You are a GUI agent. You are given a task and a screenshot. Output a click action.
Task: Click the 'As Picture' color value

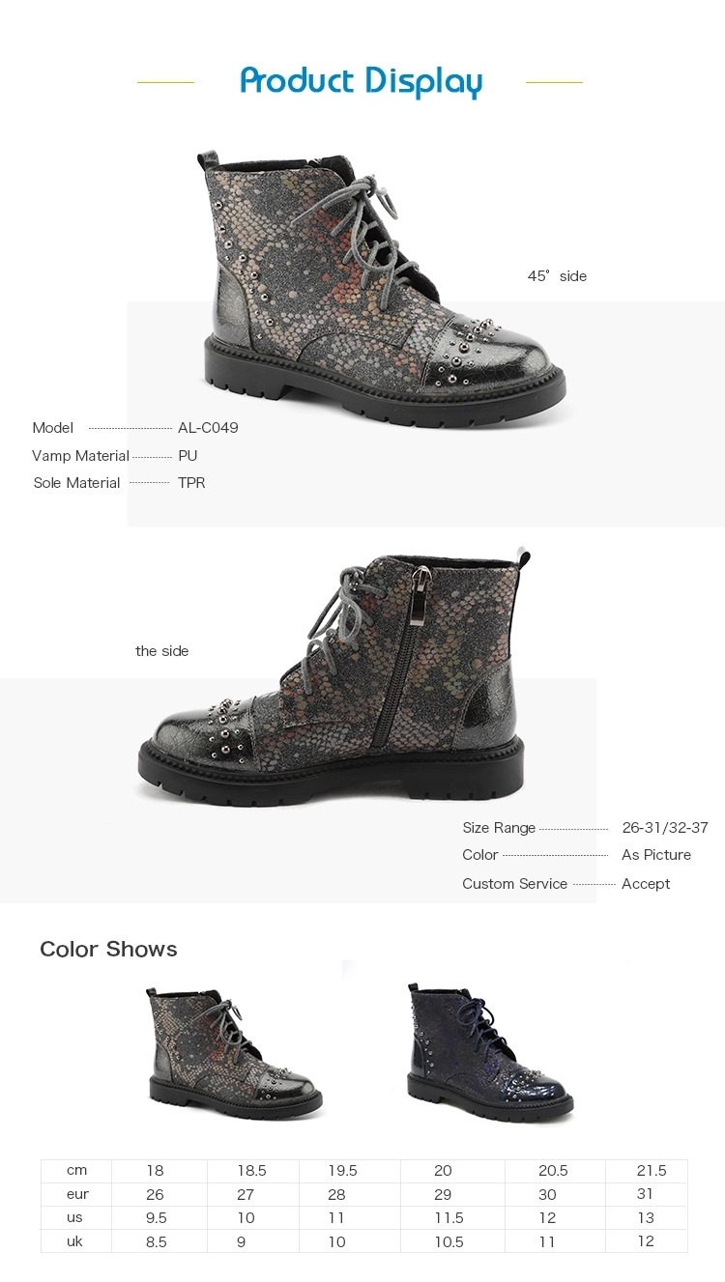tap(656, 855)
